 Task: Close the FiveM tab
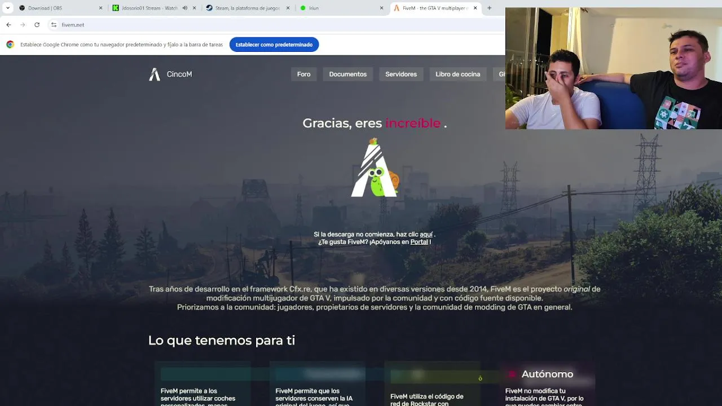click(475, 8)
